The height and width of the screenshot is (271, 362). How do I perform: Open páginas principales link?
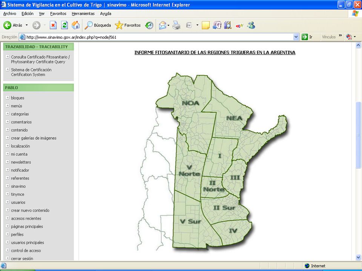coord(27,227)
